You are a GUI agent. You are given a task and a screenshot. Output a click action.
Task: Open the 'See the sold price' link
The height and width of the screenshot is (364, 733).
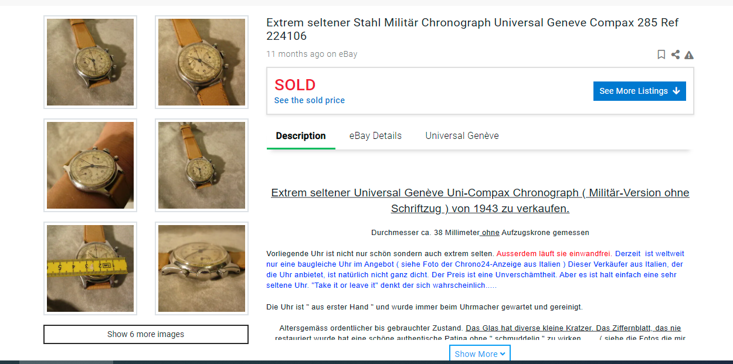click(x=309, y=100)
